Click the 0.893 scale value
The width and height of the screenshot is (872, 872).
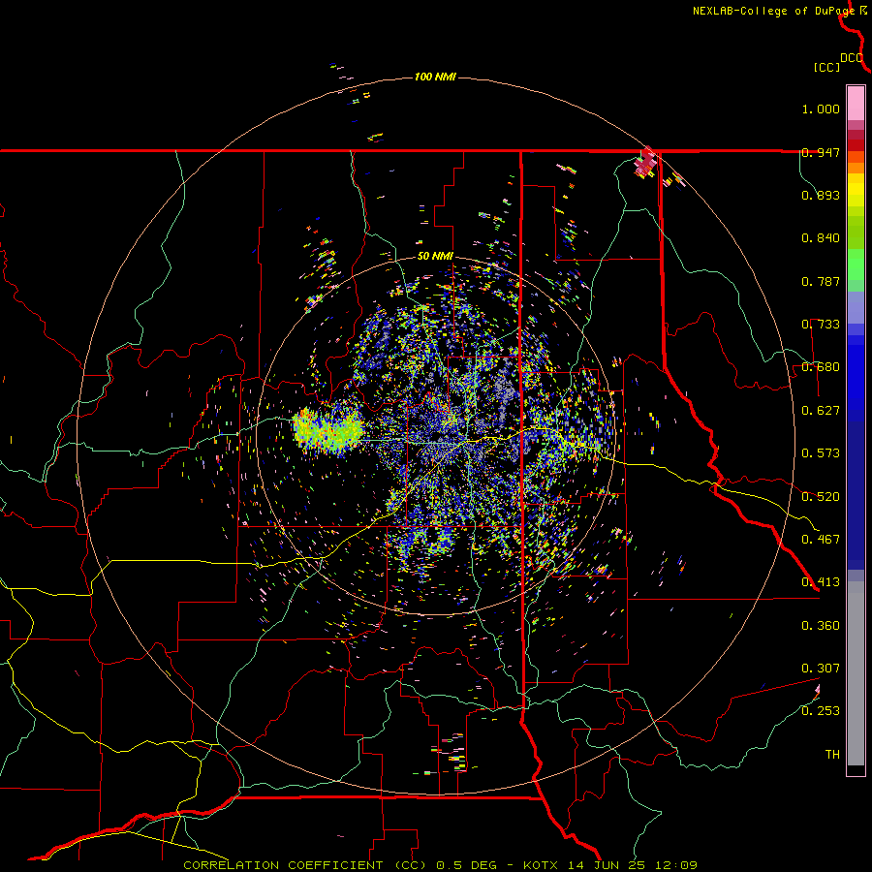coord(821,195)
